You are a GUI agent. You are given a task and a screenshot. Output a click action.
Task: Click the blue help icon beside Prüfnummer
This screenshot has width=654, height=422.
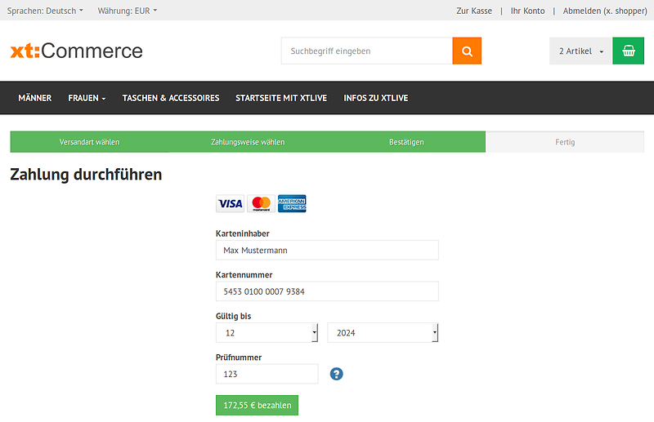(336, 374)
